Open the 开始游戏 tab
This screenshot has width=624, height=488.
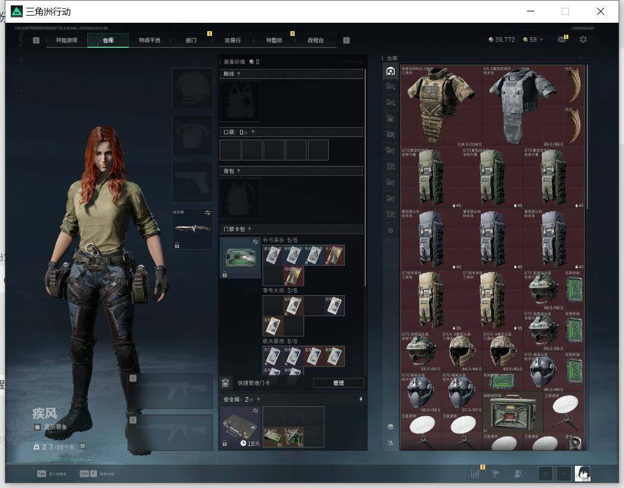pyautogui.click(x=66, y=40)
